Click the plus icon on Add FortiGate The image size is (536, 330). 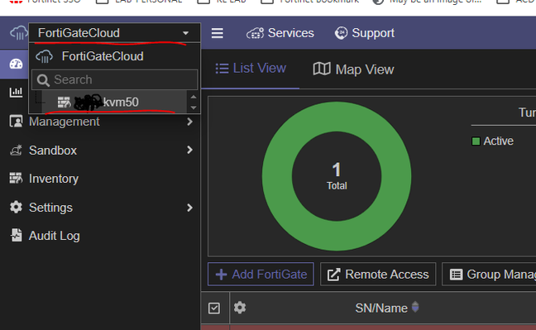click(221, 275)
